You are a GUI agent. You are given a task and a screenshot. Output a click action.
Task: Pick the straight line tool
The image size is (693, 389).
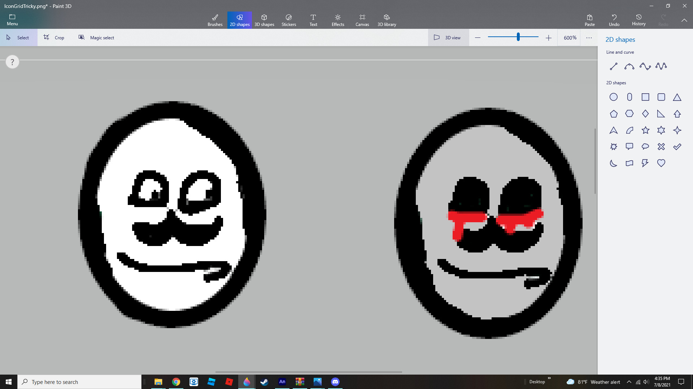point(613,66)
